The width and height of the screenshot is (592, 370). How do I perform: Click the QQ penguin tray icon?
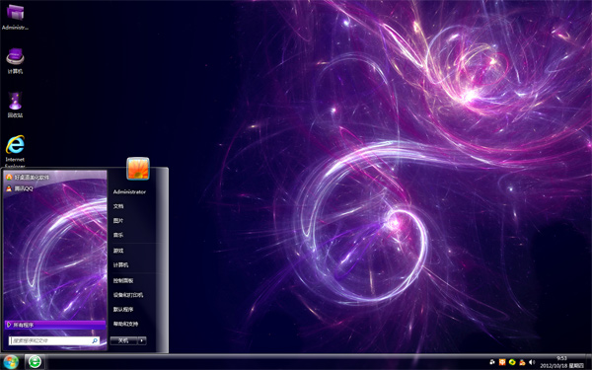click(x=522, y=362)
